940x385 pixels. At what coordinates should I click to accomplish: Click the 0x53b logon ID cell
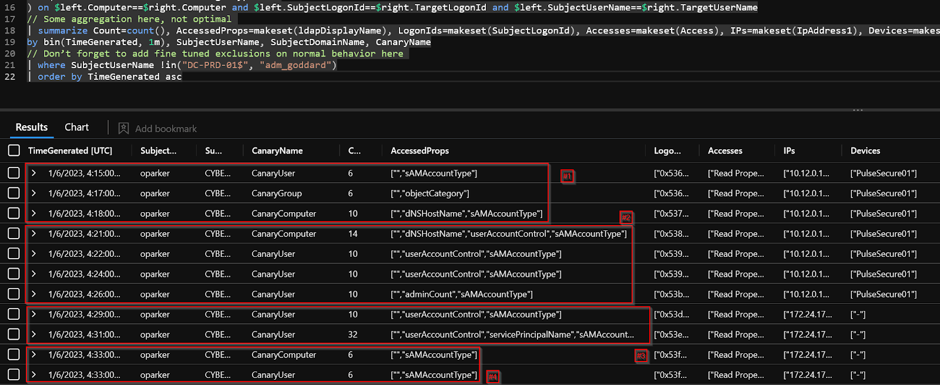click(x=672, y=294)
